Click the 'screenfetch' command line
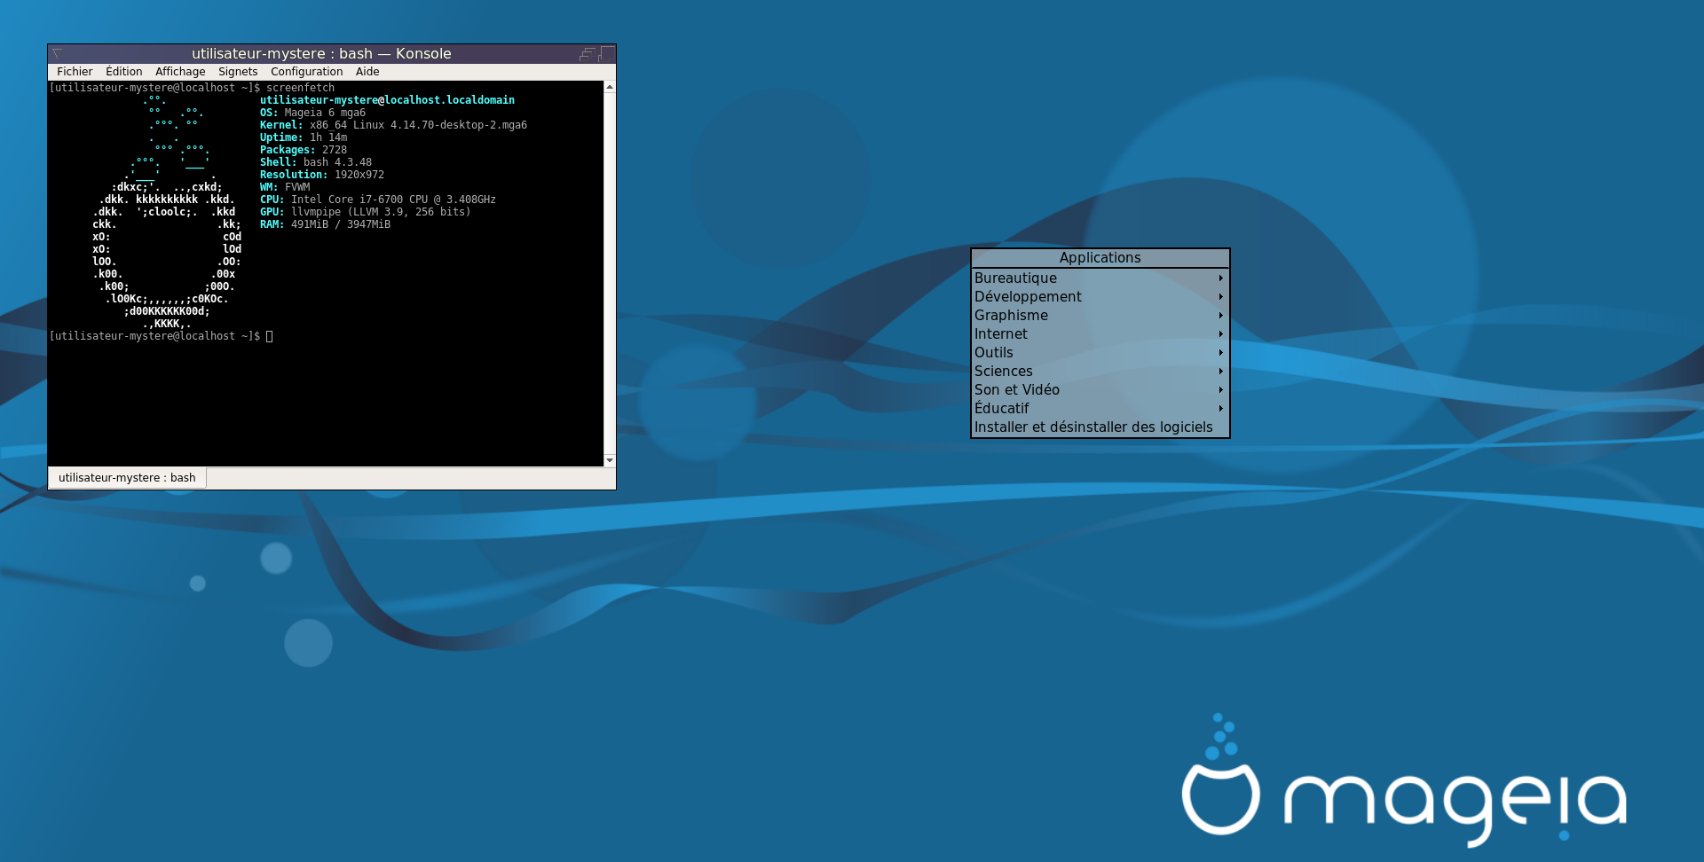The width and height of the screenshot is (1704, 862). [192, 88]
